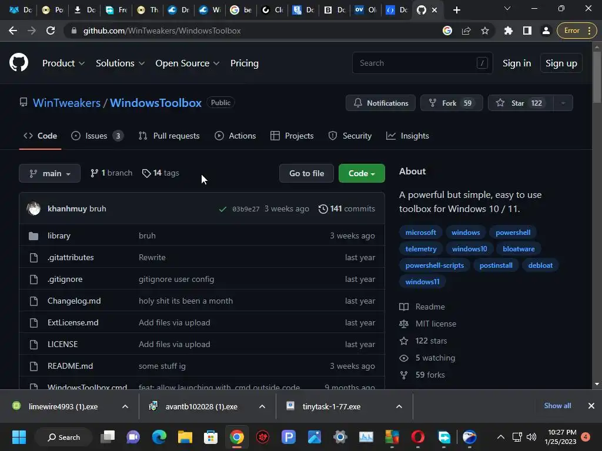This screenshot has height=451, width=602.
Task: Open Microsoft Store from taskbar
Action: click(210, 437)
